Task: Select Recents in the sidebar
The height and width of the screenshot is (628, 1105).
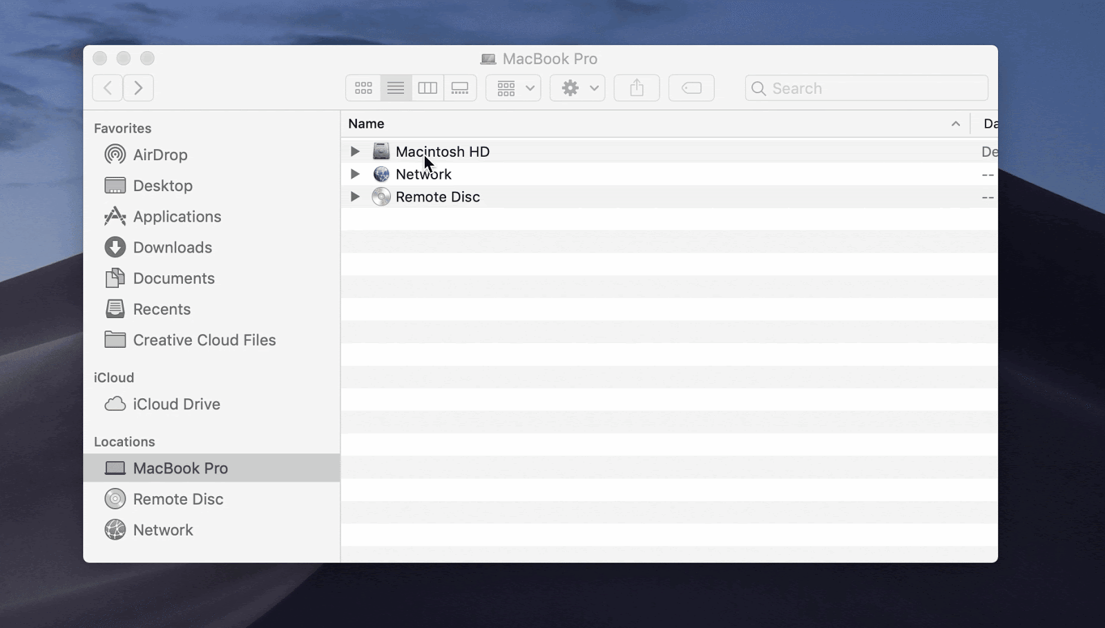Action: click(x=162, y=309)
